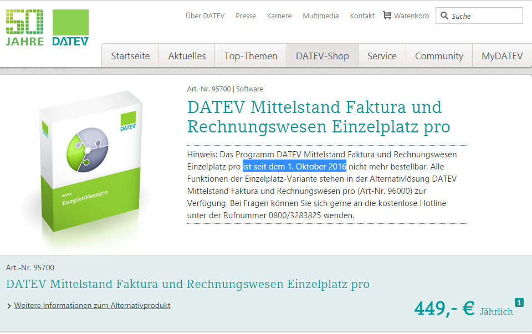Click the highlighted text 'ist seit dem 1. Oktober 2016'
Image resolution: width=532 pixels, height=334 pixels.
click(294, 167)
